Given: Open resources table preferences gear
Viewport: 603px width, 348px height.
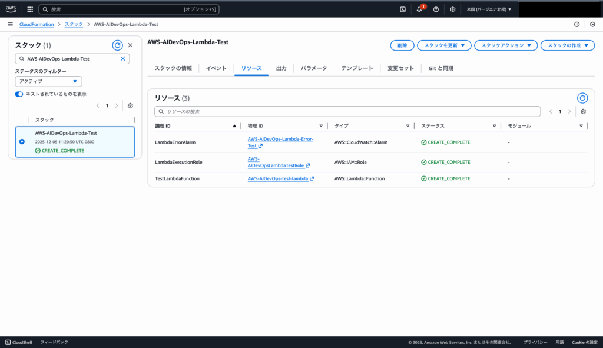Looking at the screenshot, I should (583, 111).
